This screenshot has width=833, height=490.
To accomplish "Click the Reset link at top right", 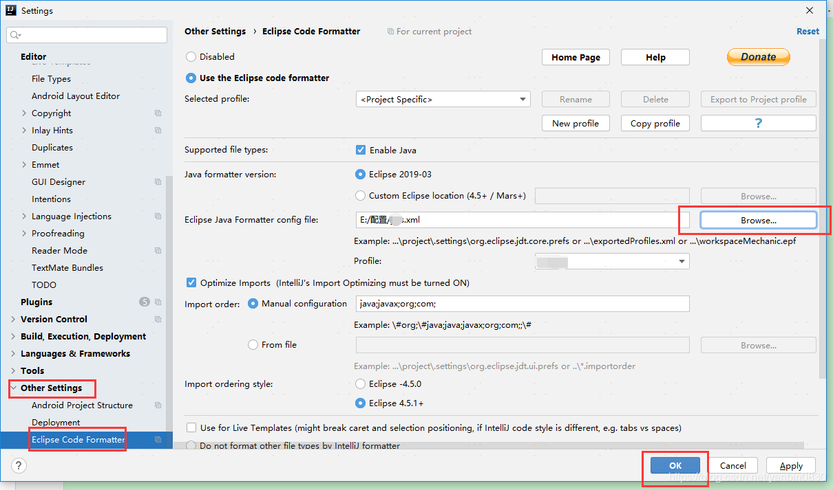I will [808, 31].
